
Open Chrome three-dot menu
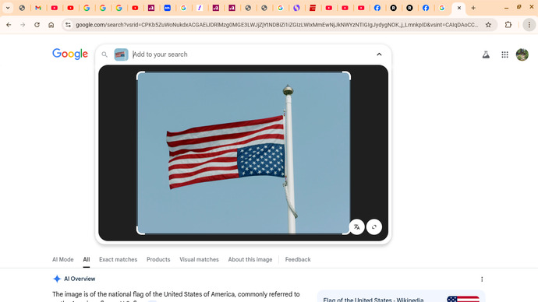529,25
